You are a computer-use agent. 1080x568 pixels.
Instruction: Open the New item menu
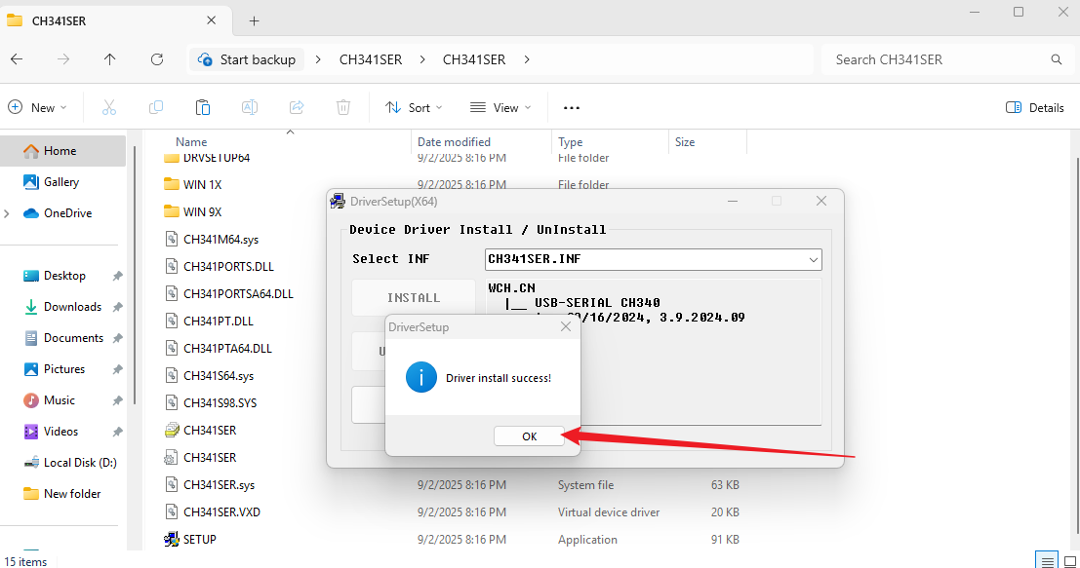pyautogui.click(x=37, y=107)
